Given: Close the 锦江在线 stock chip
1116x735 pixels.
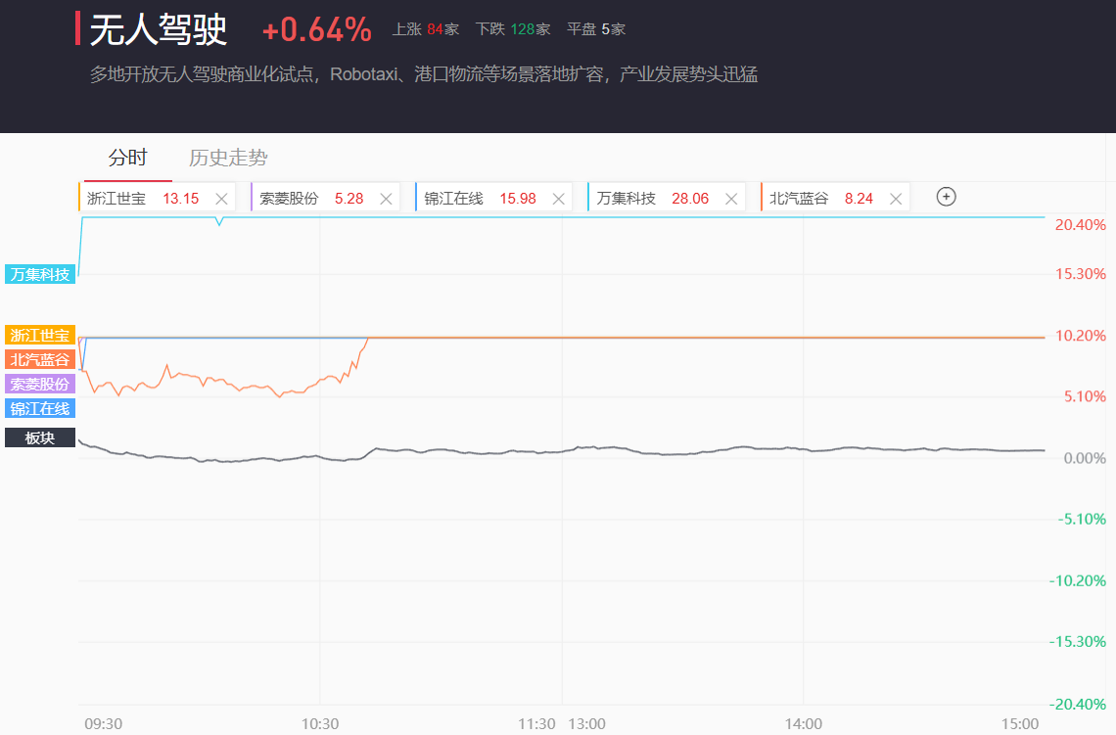Looking at the screenshot, I should tap(558, 199).
